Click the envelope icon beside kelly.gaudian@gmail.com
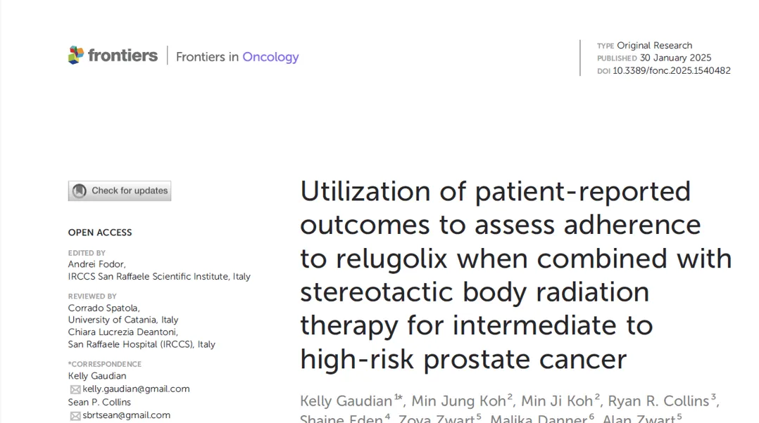The height and width of the screenshot is (423, 759). 75,389
